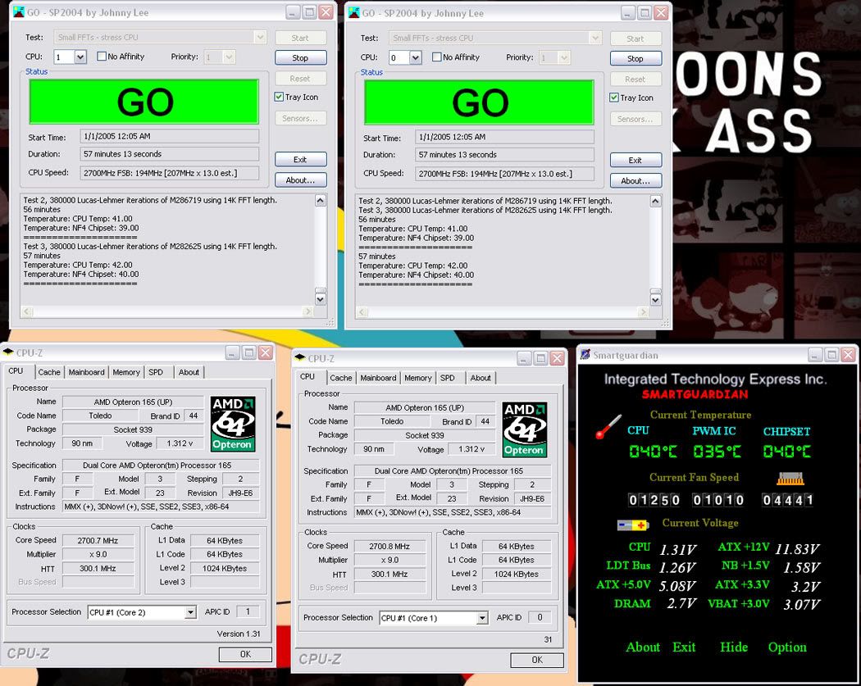Screen dimensions: 861x686
Task: Click the battery voltage icon in Smartguardian
Action: pos(633,525)
